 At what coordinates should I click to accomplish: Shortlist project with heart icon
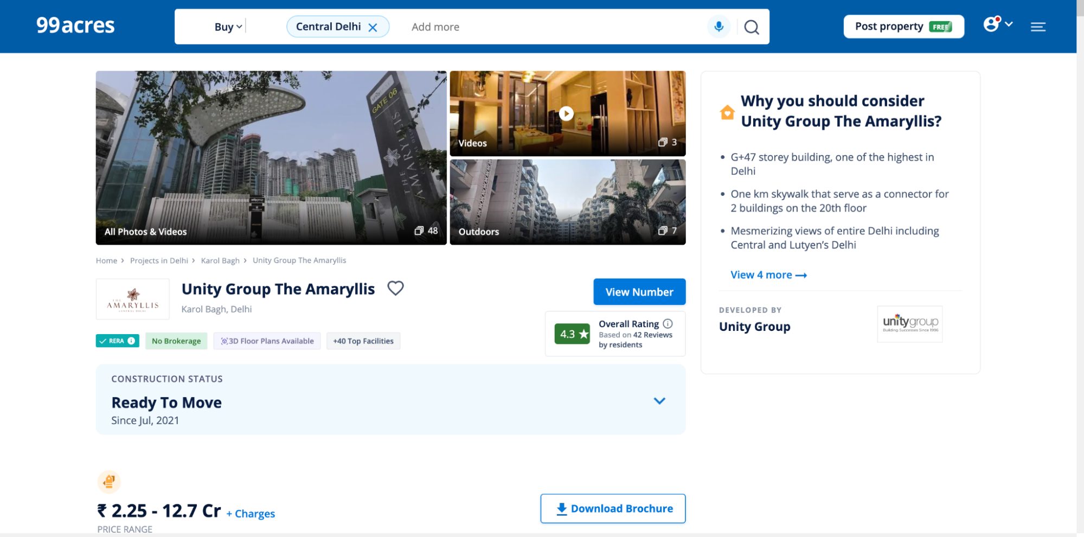(395, 288)
